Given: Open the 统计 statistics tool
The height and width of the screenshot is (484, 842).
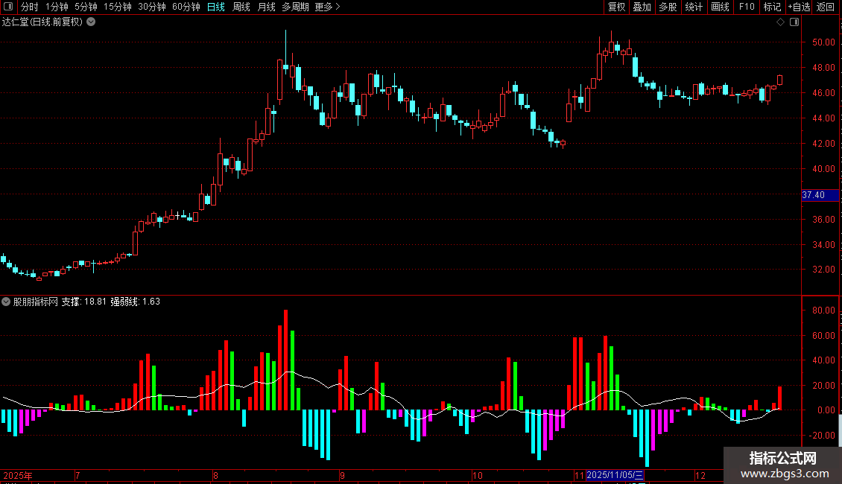Looking at the screenshot, I should 694,7.
